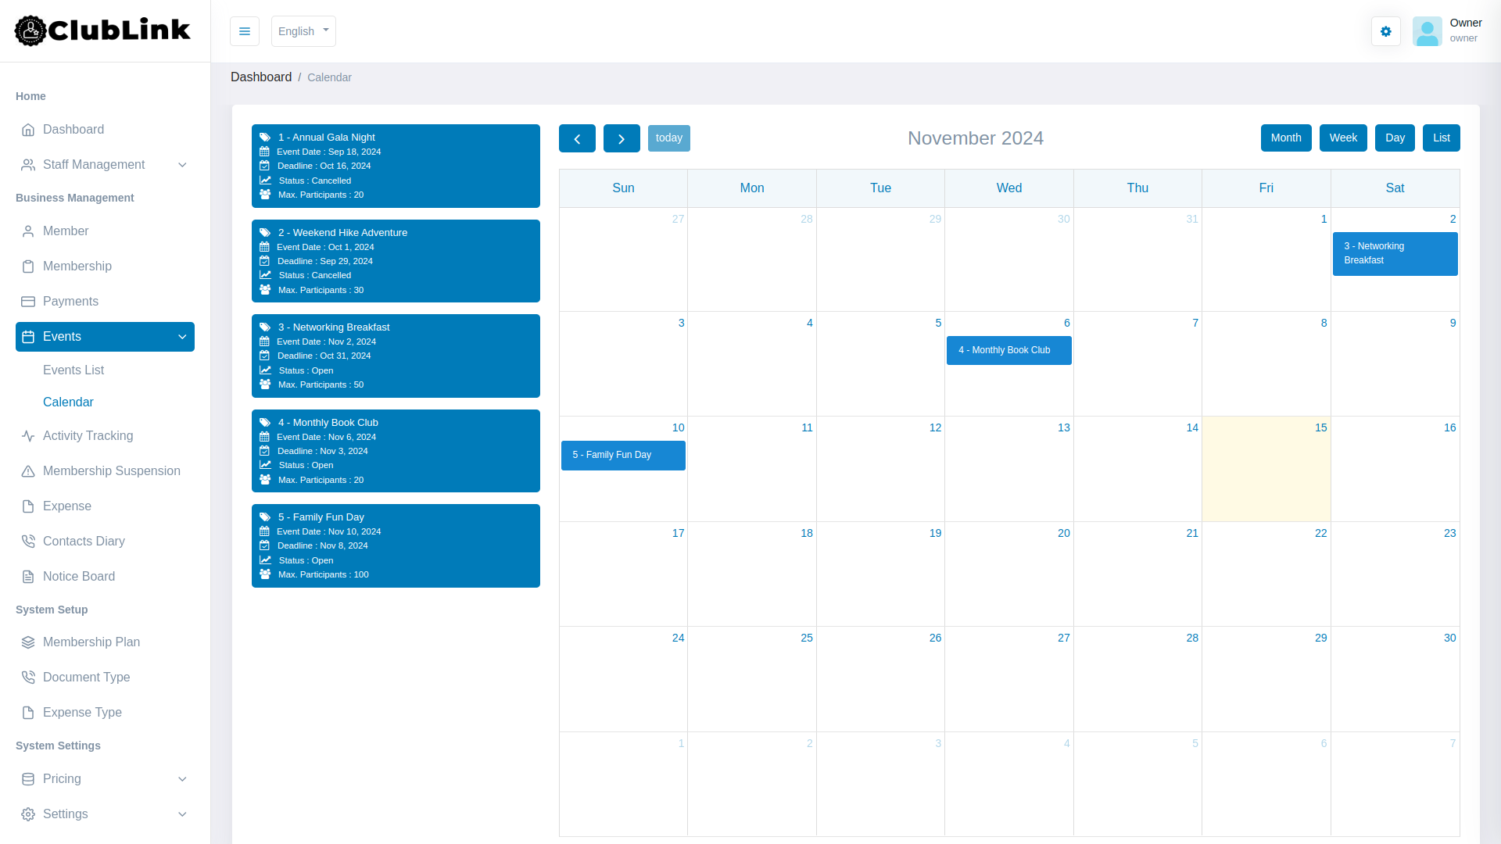Image resolution: width=1501 pixels, height=844 pixels.
Task: Open the Membership Plan layers icon
Action: coord(28,642)
